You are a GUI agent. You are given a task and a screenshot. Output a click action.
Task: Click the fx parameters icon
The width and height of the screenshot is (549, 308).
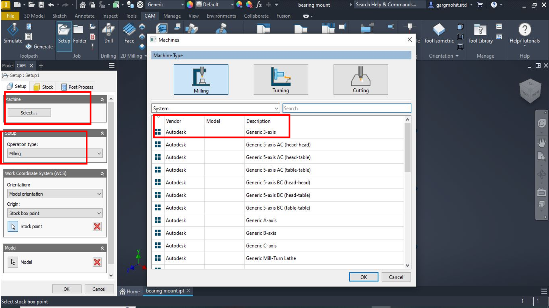click(259, 5)
